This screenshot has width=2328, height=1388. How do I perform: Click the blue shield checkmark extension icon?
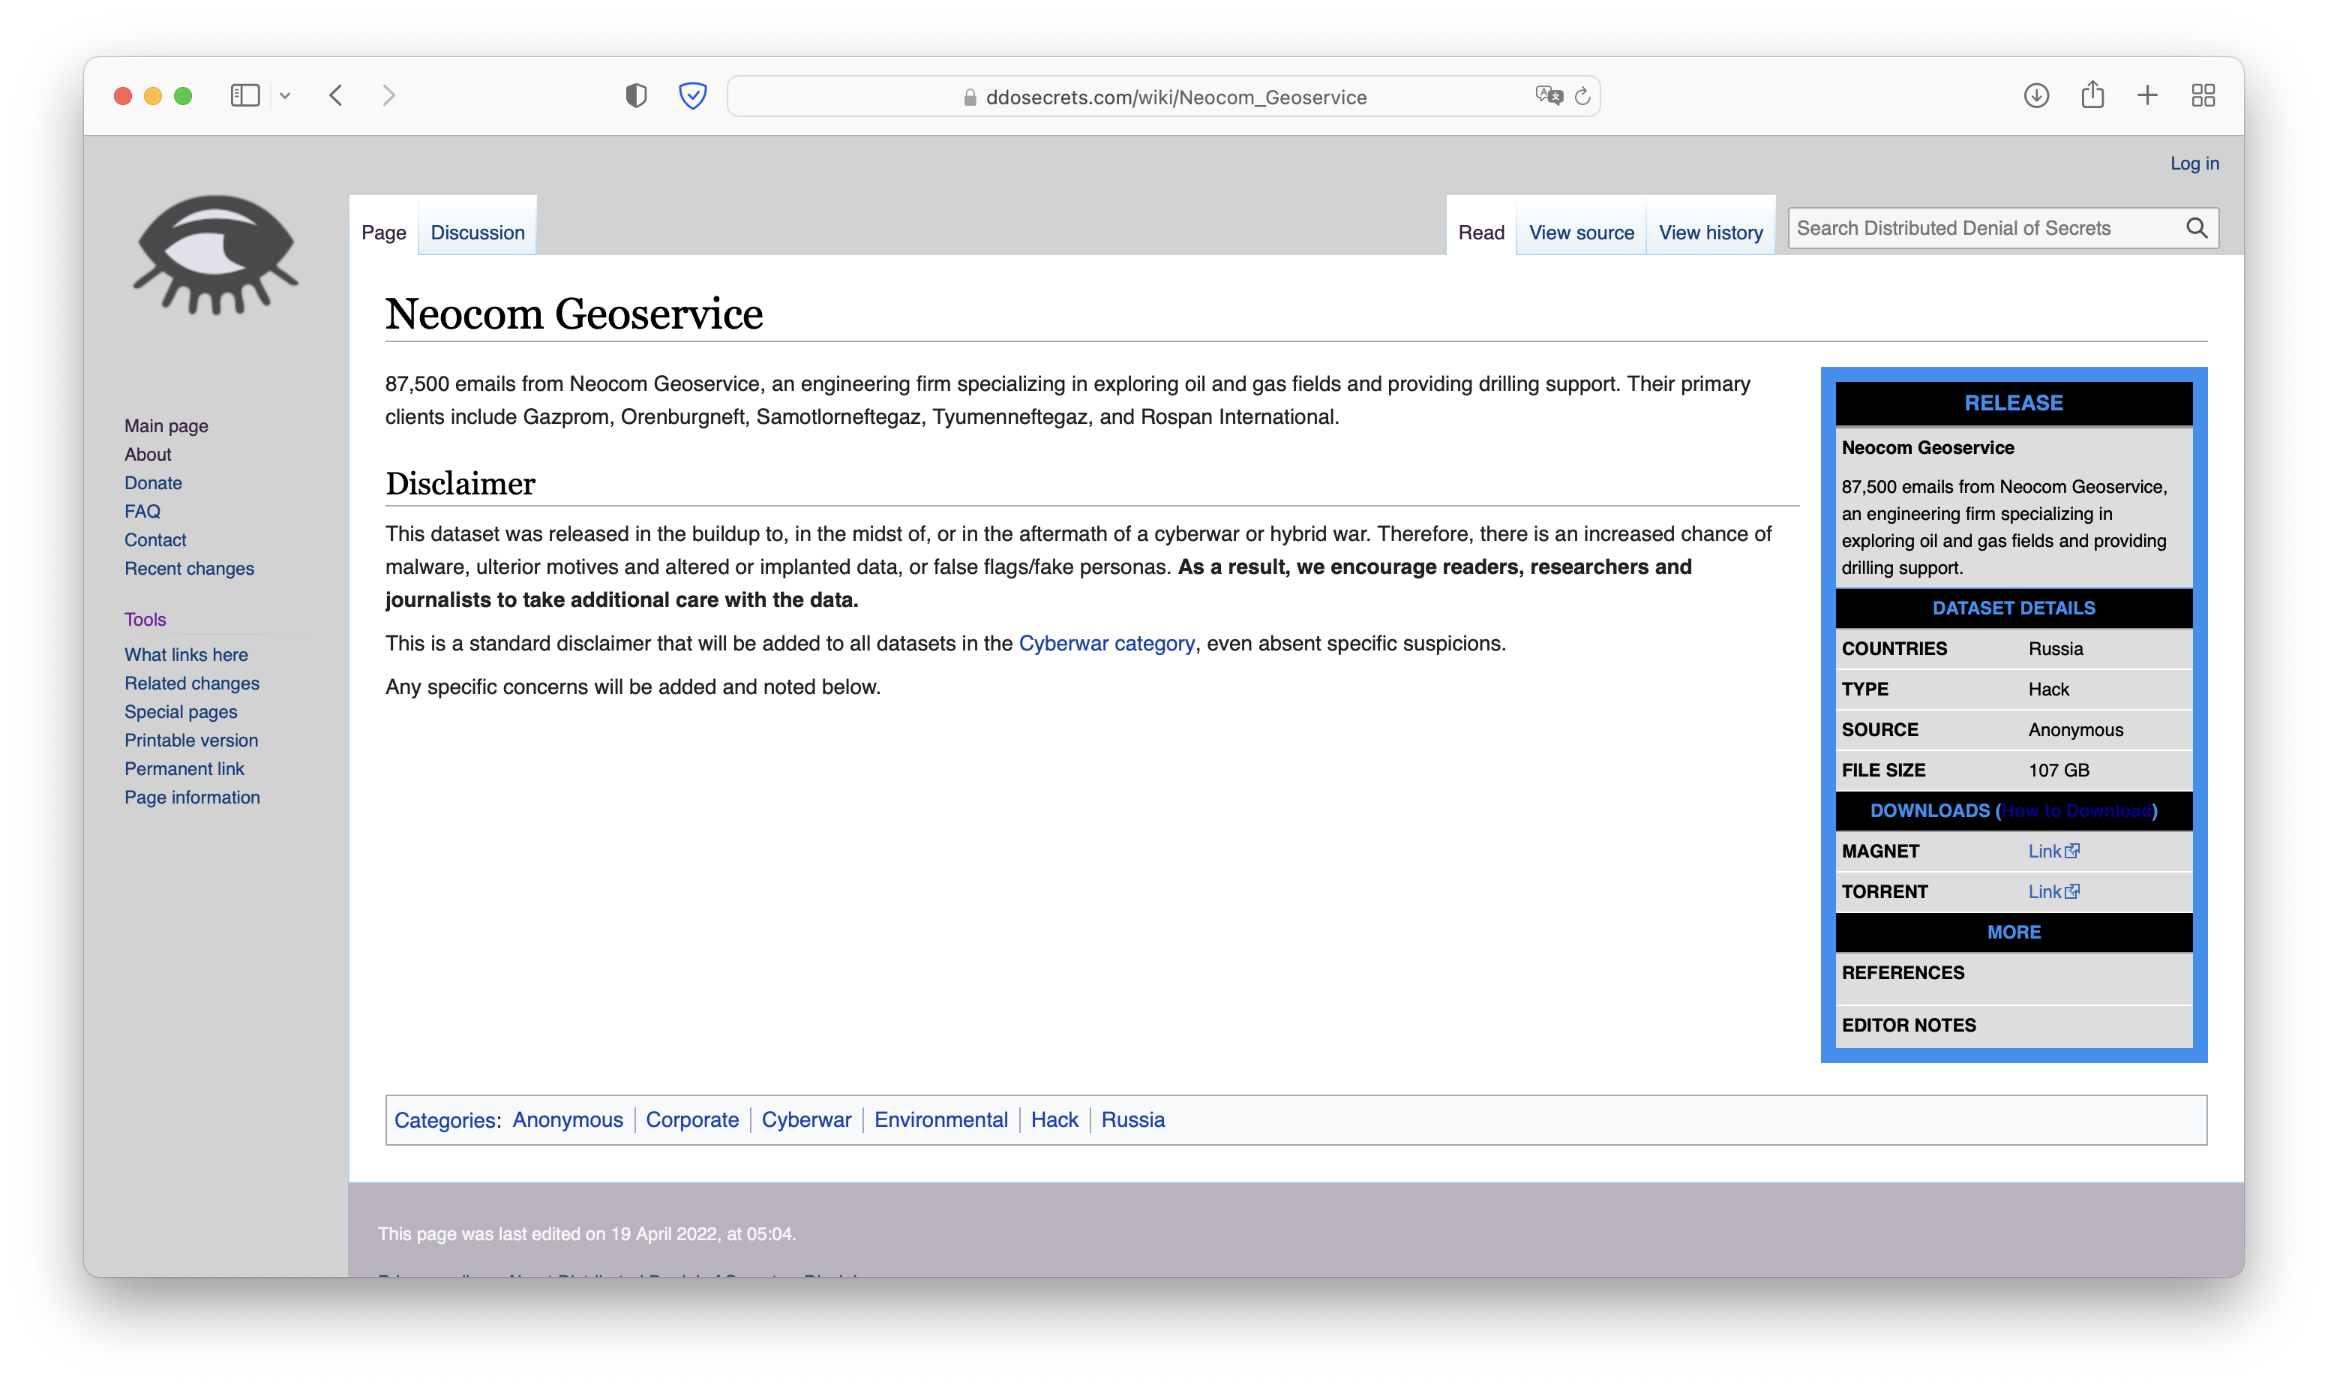click(x=693, y=95)
